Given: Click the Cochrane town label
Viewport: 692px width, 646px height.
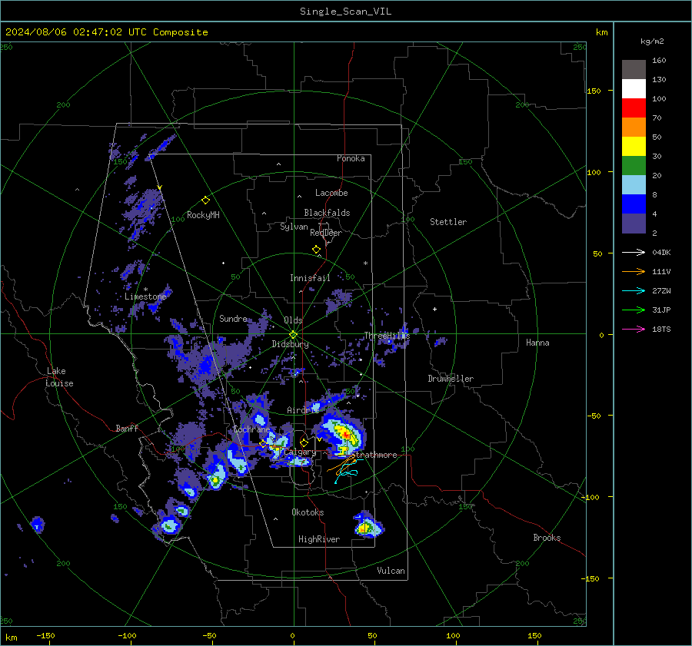Looking at the screenshot, I should point(251,429).
